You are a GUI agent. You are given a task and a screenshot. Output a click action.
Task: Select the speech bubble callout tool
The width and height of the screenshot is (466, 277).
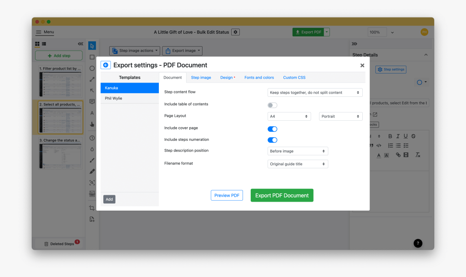92,102
